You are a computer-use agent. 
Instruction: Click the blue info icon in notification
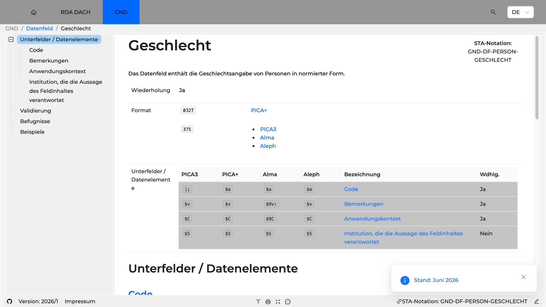[405, 280]
